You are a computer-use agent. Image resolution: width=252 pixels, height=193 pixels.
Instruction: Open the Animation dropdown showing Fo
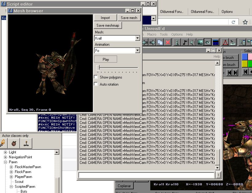(x=137, y=51)
